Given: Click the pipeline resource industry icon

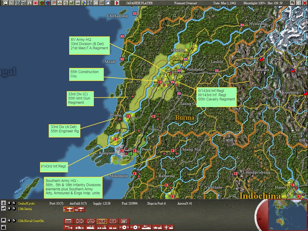Looking at the screenshot, I should [68, 227].
